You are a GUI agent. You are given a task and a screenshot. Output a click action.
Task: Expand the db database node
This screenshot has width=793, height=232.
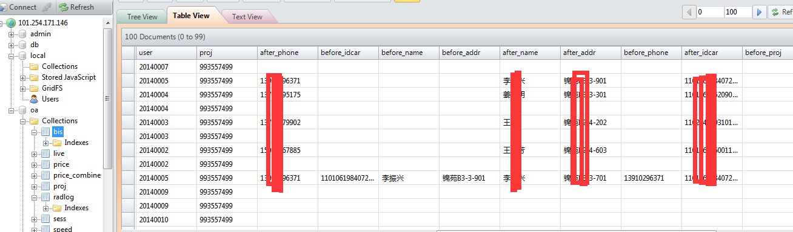pyautogui.click(x=11, y=45)
